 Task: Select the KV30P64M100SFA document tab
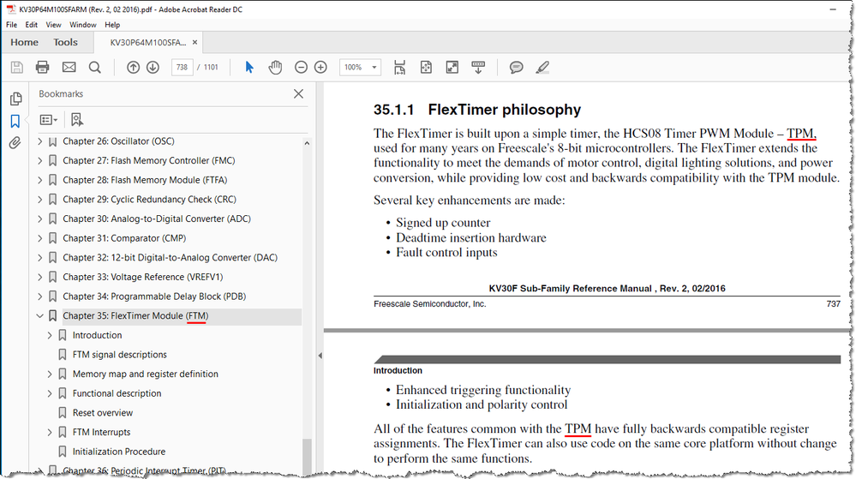click(x=148, y=42)
